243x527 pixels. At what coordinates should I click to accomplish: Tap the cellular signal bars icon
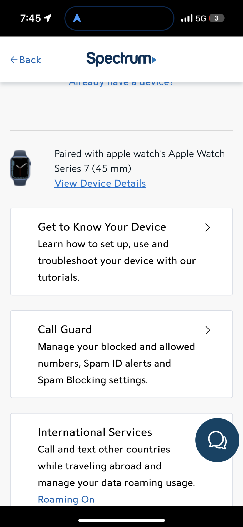point(187,18)
